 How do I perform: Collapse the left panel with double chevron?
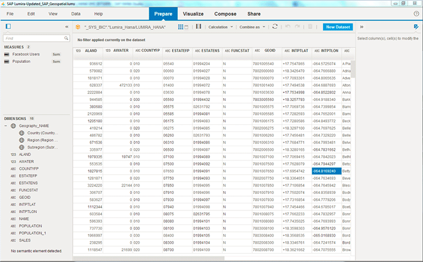coord(67,27)
